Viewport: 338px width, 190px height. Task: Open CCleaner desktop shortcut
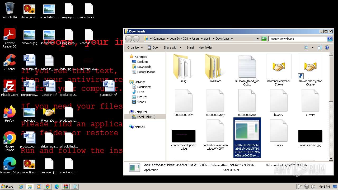[10, 62]
